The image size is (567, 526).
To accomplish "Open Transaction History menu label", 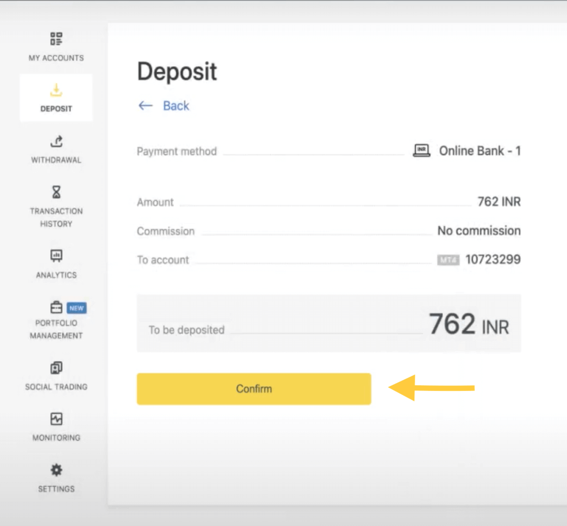I will click(56, 217).
